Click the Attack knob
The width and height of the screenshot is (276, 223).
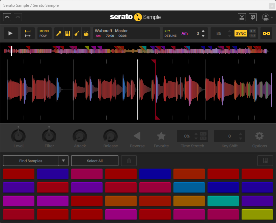tap(80, 136)
